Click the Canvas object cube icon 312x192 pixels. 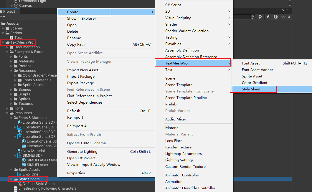tap(16, 6)
